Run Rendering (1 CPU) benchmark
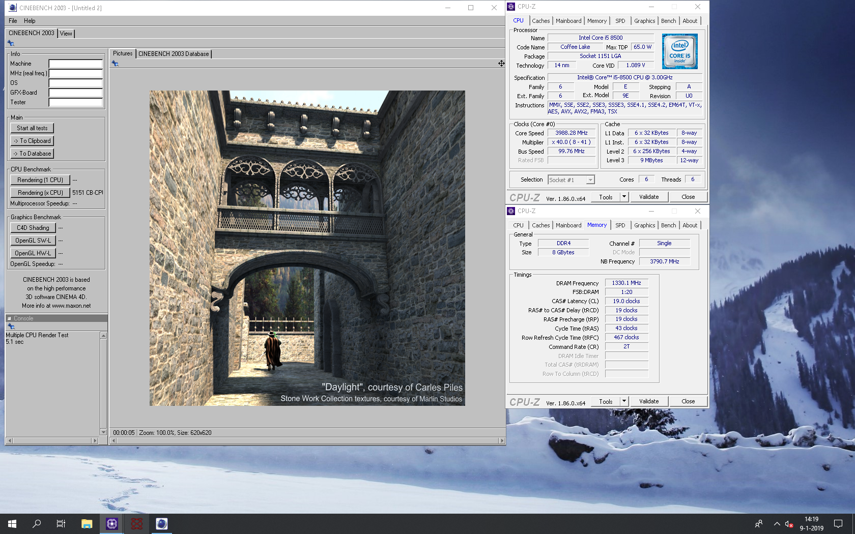Screen dimensions: 855x534 (40, 180)
